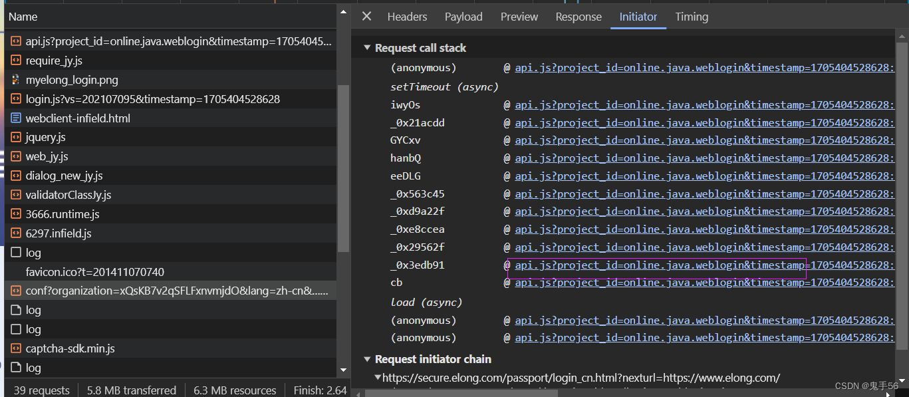Close the request details panel
This screenshot has width=909, height=397.
click(366, 17)
